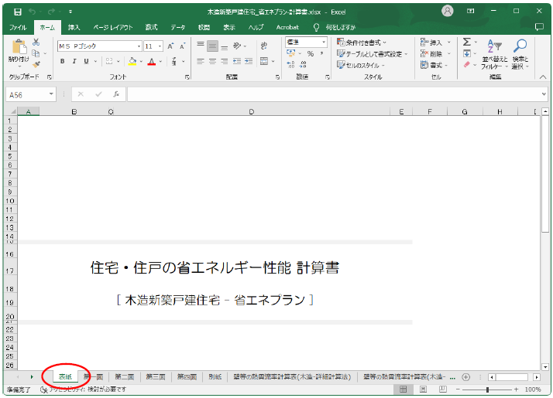
Task: Open the ファイル menu tab
Action: tap(19, 28)
